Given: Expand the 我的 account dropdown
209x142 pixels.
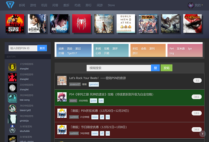Looking at the screenshot, I should tap(199, 5).
